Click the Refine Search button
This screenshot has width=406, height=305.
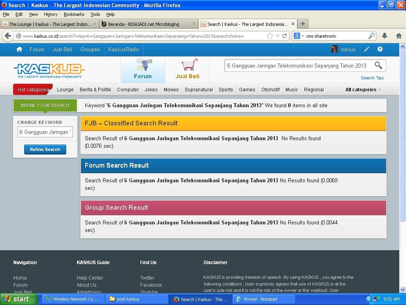pyautogui.click(x=45, y=149)
